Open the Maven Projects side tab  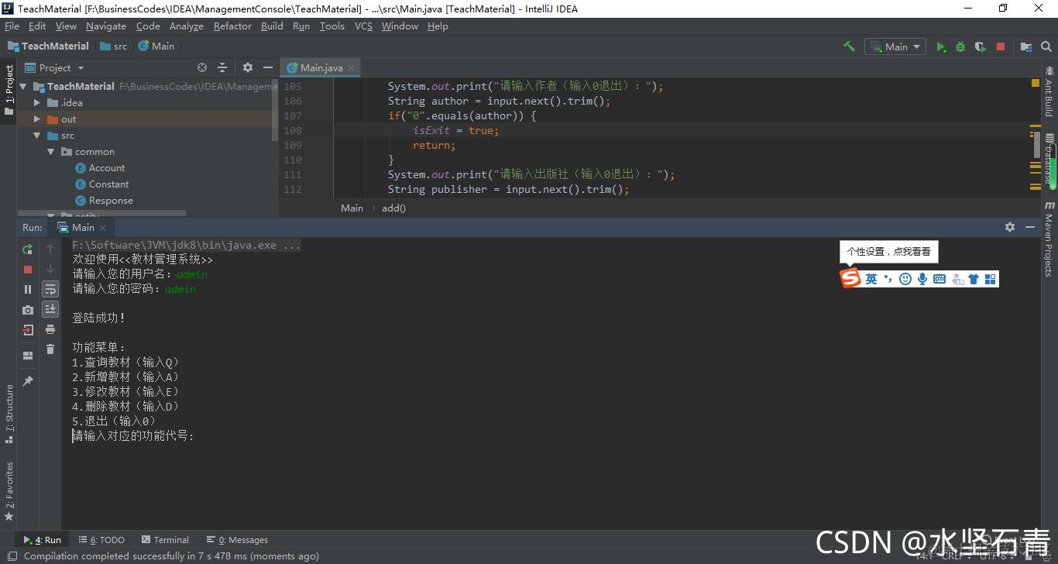point(1049,239)
